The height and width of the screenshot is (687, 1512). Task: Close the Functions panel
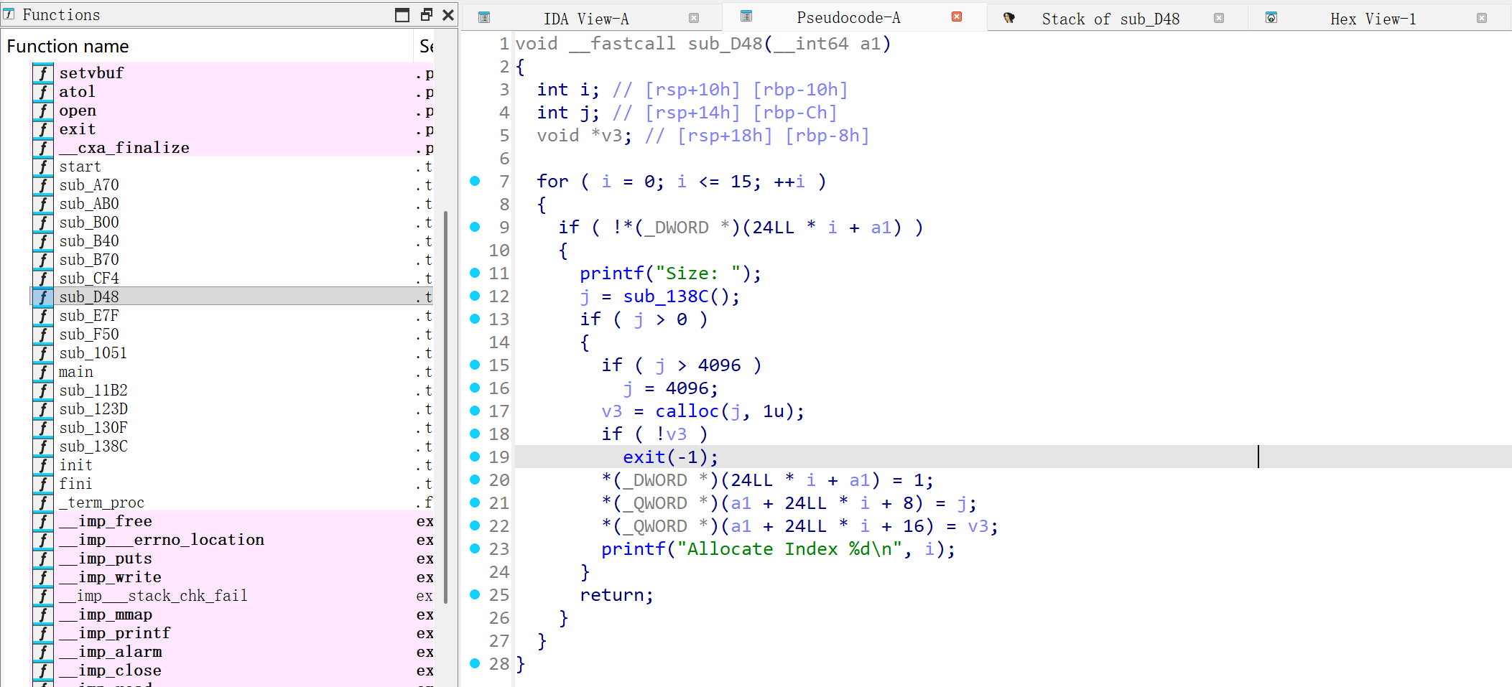click(x=448, y=15)
